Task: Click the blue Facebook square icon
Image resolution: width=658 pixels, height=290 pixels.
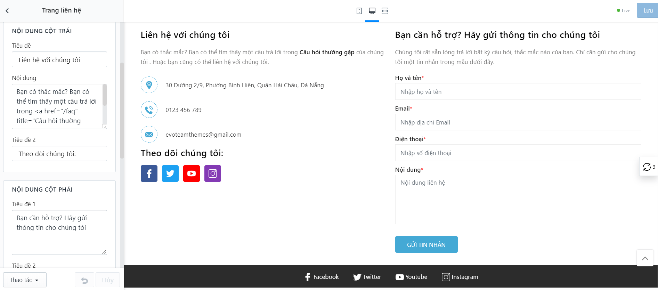Action: point(149,174)
